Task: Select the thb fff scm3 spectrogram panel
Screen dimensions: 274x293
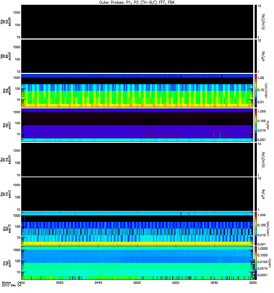Action: pyautogui.click(x=137, y=56)
